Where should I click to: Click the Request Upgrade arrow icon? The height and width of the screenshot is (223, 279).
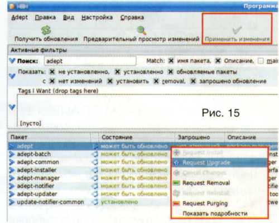[x=176, y=163]
